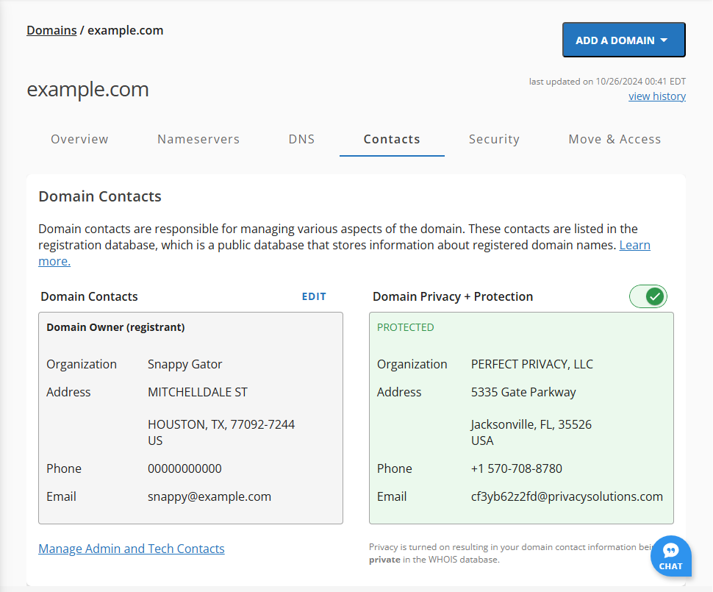Open the CHAT support widget
Screen dimensions: 713x592
[670, 557]
